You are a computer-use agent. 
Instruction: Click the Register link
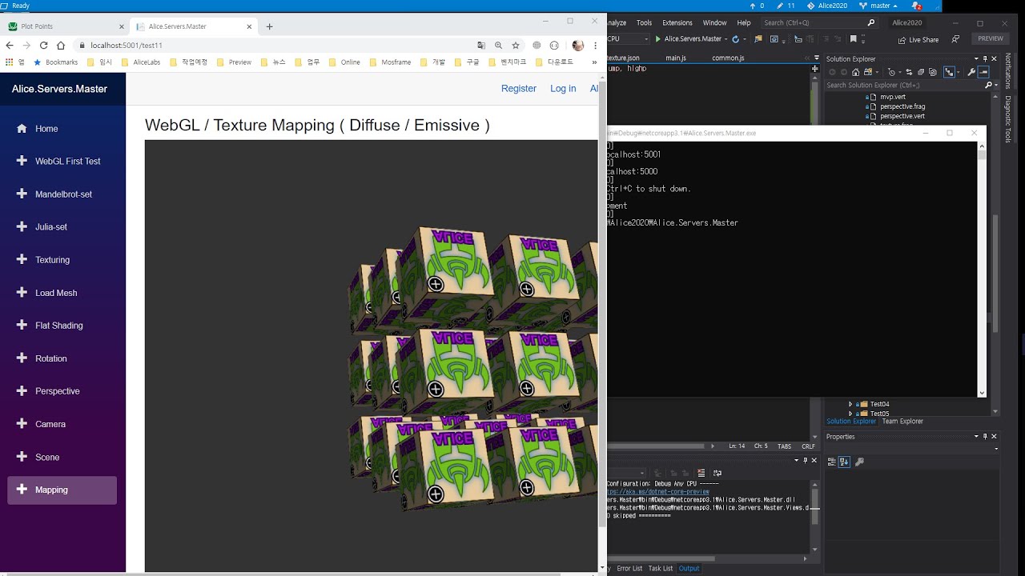point(519,89)
